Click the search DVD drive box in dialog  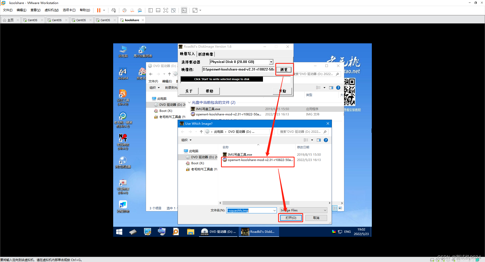tap(303, 132)
